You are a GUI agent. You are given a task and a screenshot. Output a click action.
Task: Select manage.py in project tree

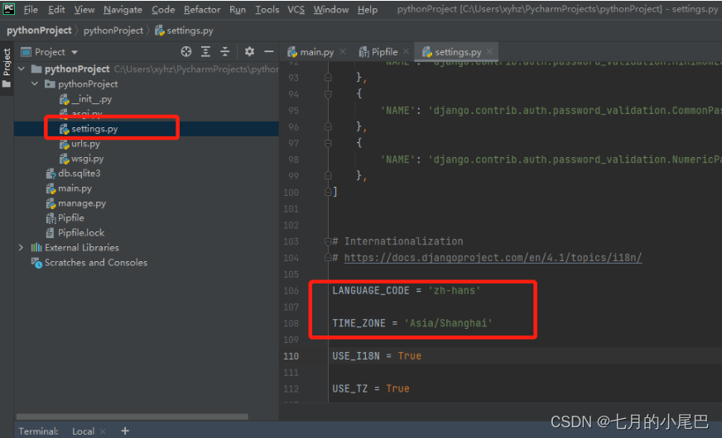click(76, 203)
